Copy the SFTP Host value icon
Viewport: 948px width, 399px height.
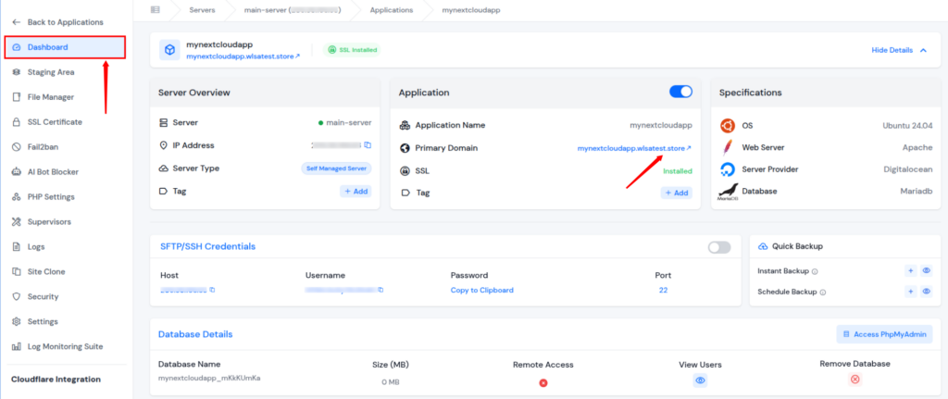(212, 290)
